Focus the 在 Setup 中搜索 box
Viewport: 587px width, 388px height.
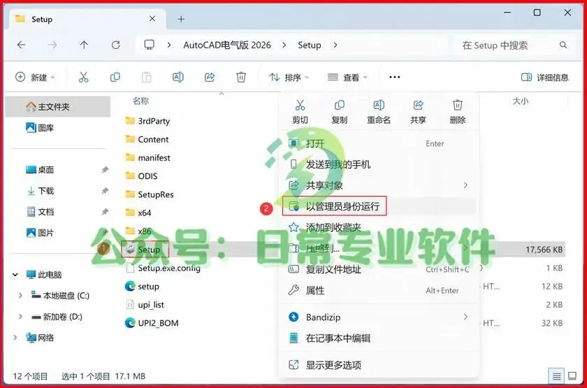(x=514, y=45)
